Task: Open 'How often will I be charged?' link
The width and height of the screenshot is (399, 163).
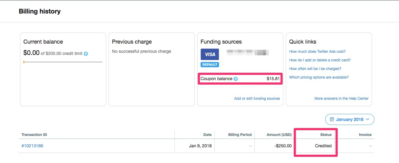Action: click(315, 69)
